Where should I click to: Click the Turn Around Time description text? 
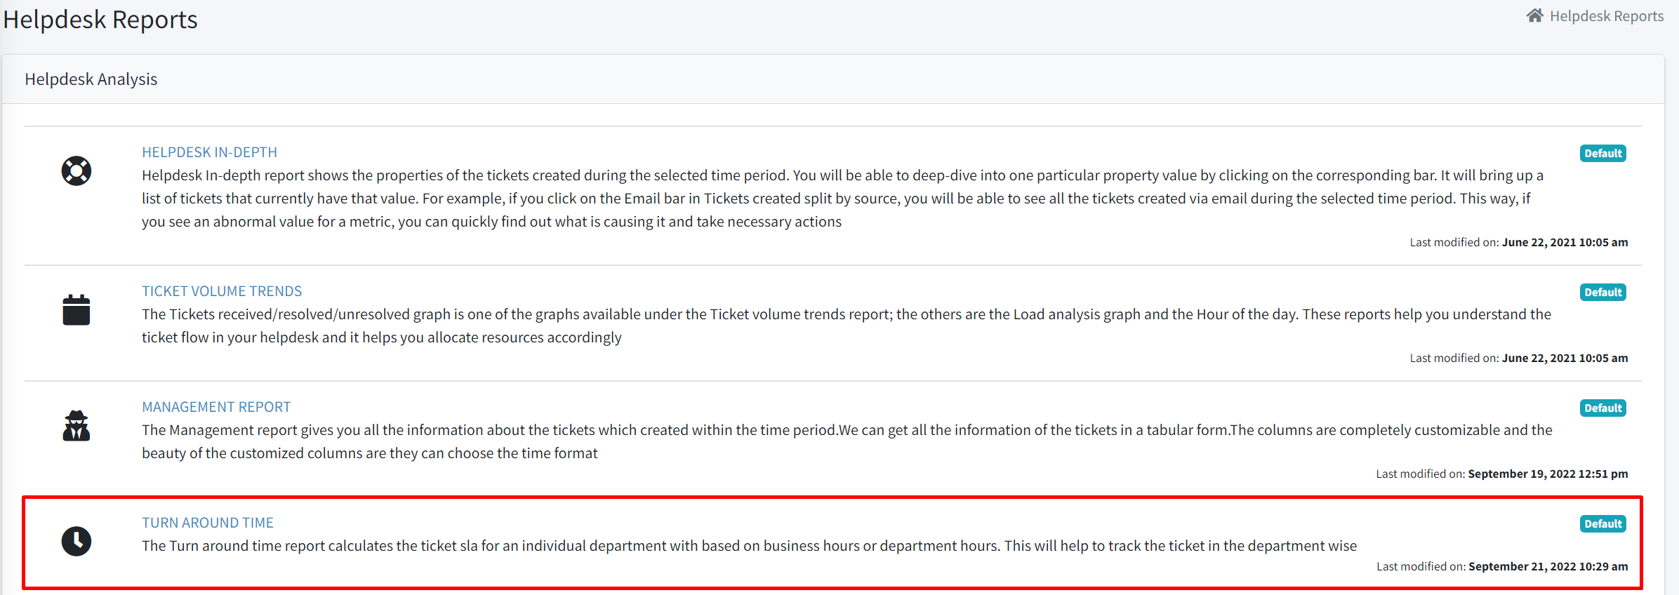click(x=749, y=546)
